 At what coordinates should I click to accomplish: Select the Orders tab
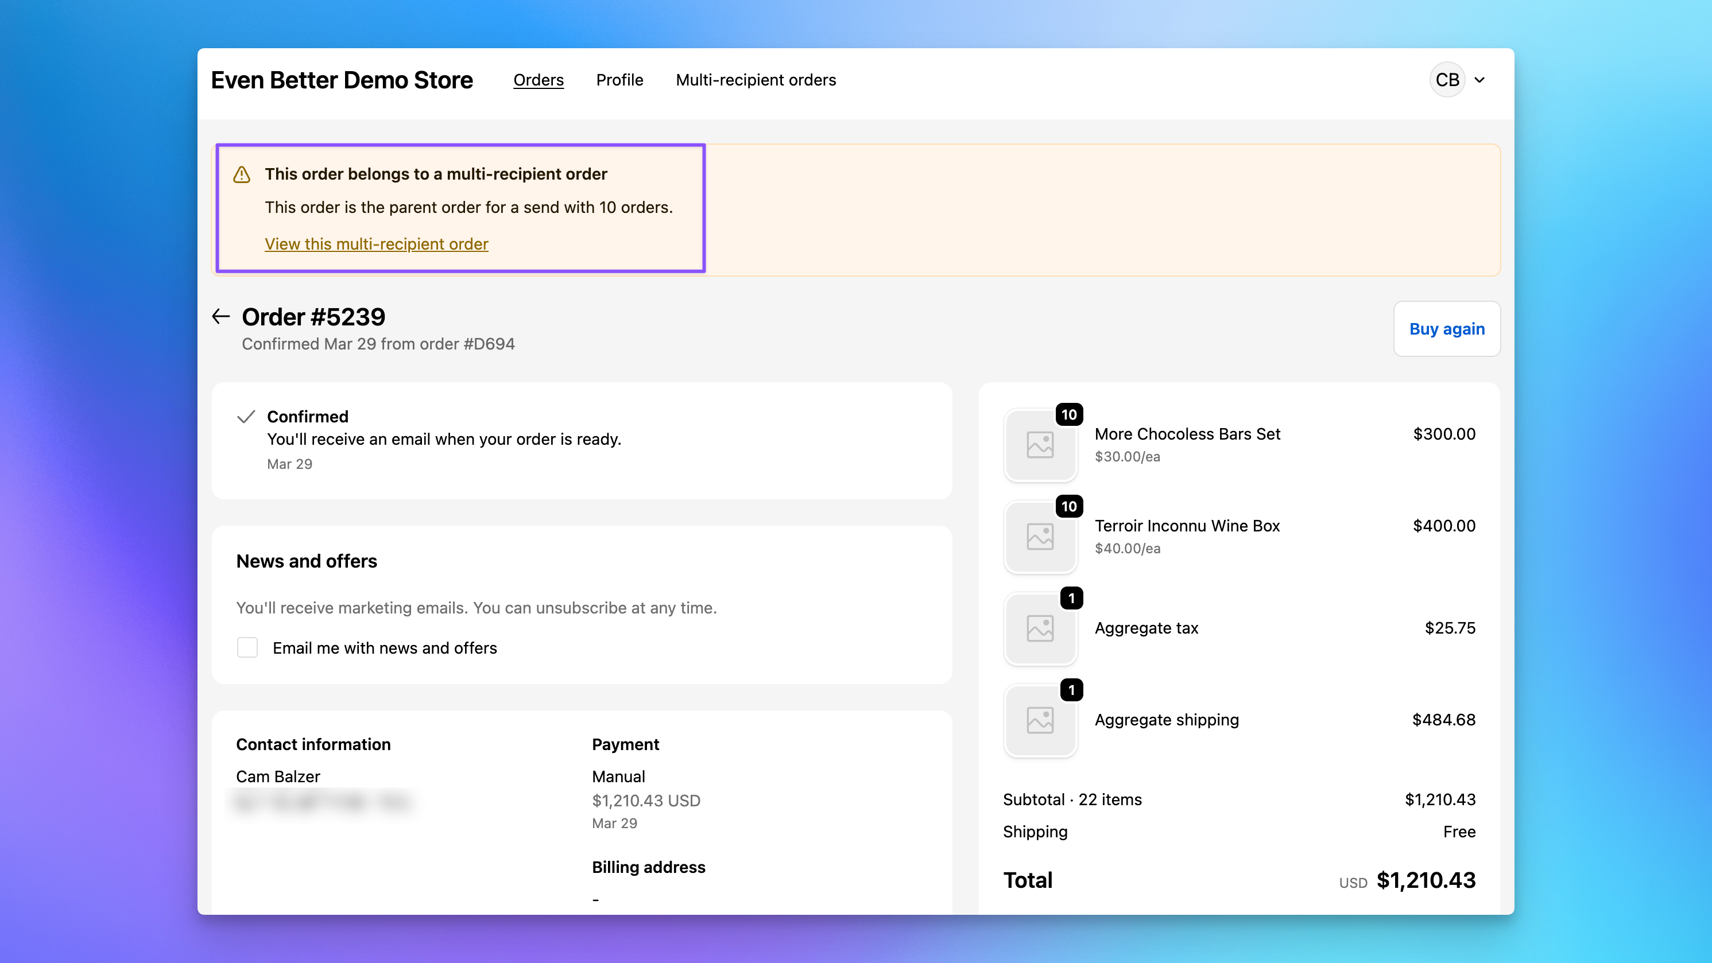(x=539, y=80)
